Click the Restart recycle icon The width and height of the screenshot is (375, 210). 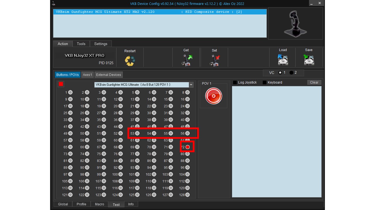point(130,61)
